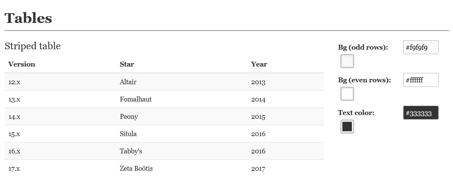Select the Version column header

tap(22, 64)
